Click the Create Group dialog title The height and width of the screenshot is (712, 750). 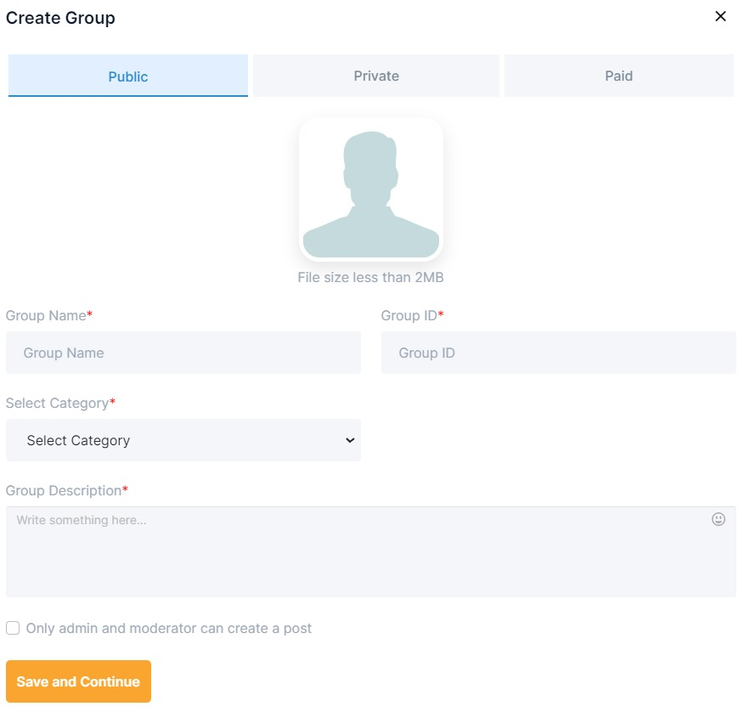60,18
